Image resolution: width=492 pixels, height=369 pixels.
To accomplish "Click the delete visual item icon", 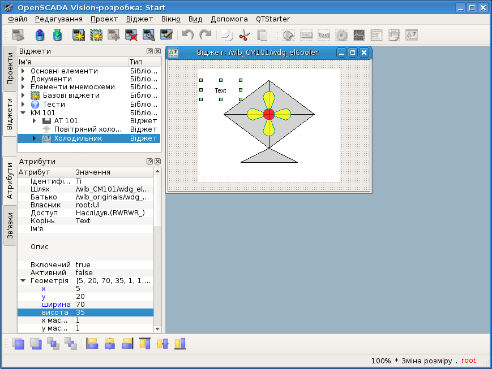I will [131, 36].
